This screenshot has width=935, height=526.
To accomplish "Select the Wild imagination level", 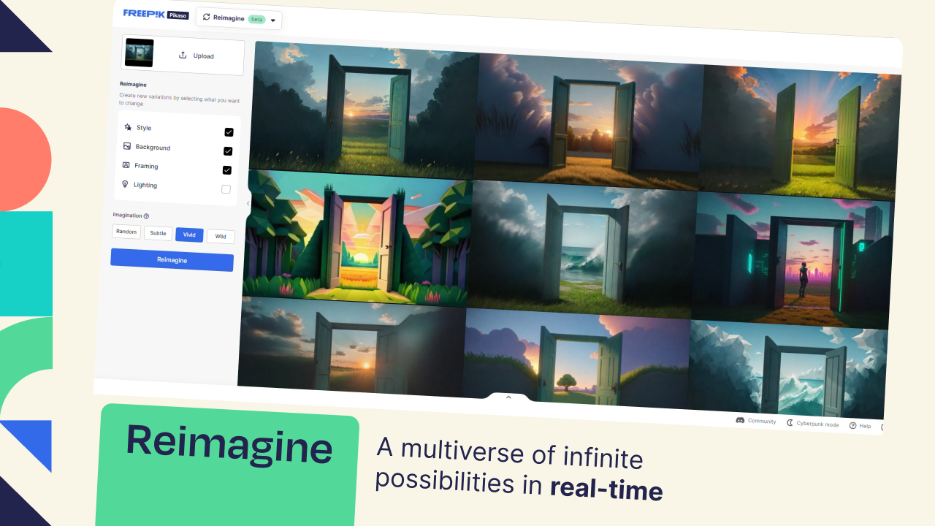I will [221, 236].
